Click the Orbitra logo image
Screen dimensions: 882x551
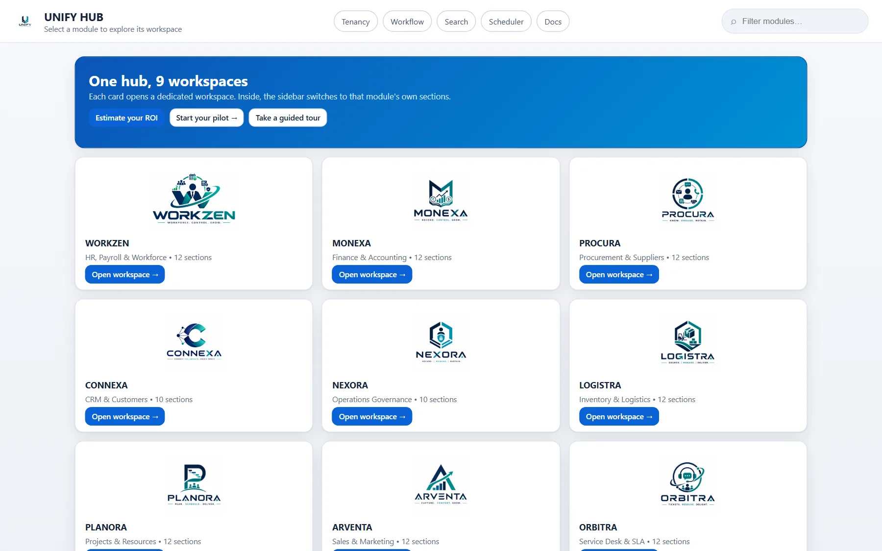pos(688,483)
